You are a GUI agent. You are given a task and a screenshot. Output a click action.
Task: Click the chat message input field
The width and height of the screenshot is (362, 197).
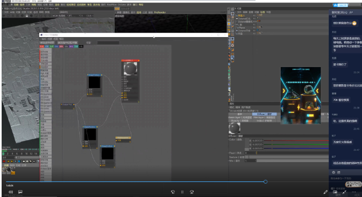[x=345, y=178]
